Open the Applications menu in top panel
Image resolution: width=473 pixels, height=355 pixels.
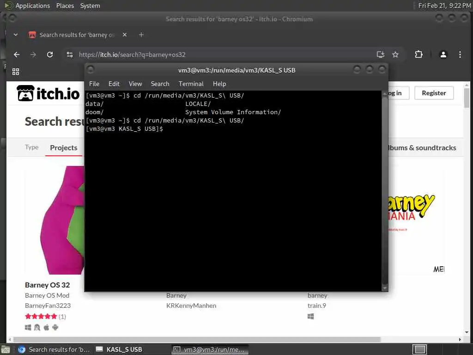[33, 6]
